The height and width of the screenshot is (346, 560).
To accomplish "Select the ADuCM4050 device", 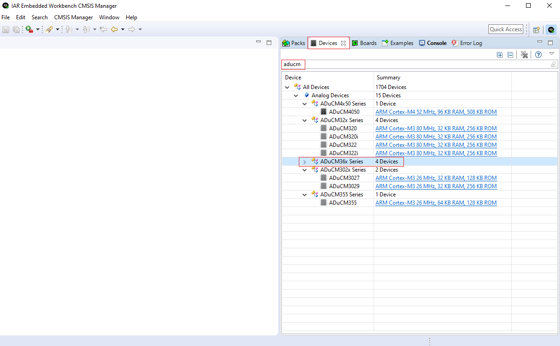I will pyautogui.click(x=344, y=112).
